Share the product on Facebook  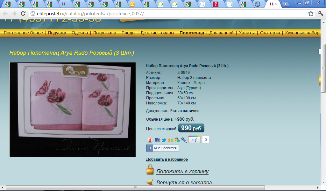tap(157, 140)
